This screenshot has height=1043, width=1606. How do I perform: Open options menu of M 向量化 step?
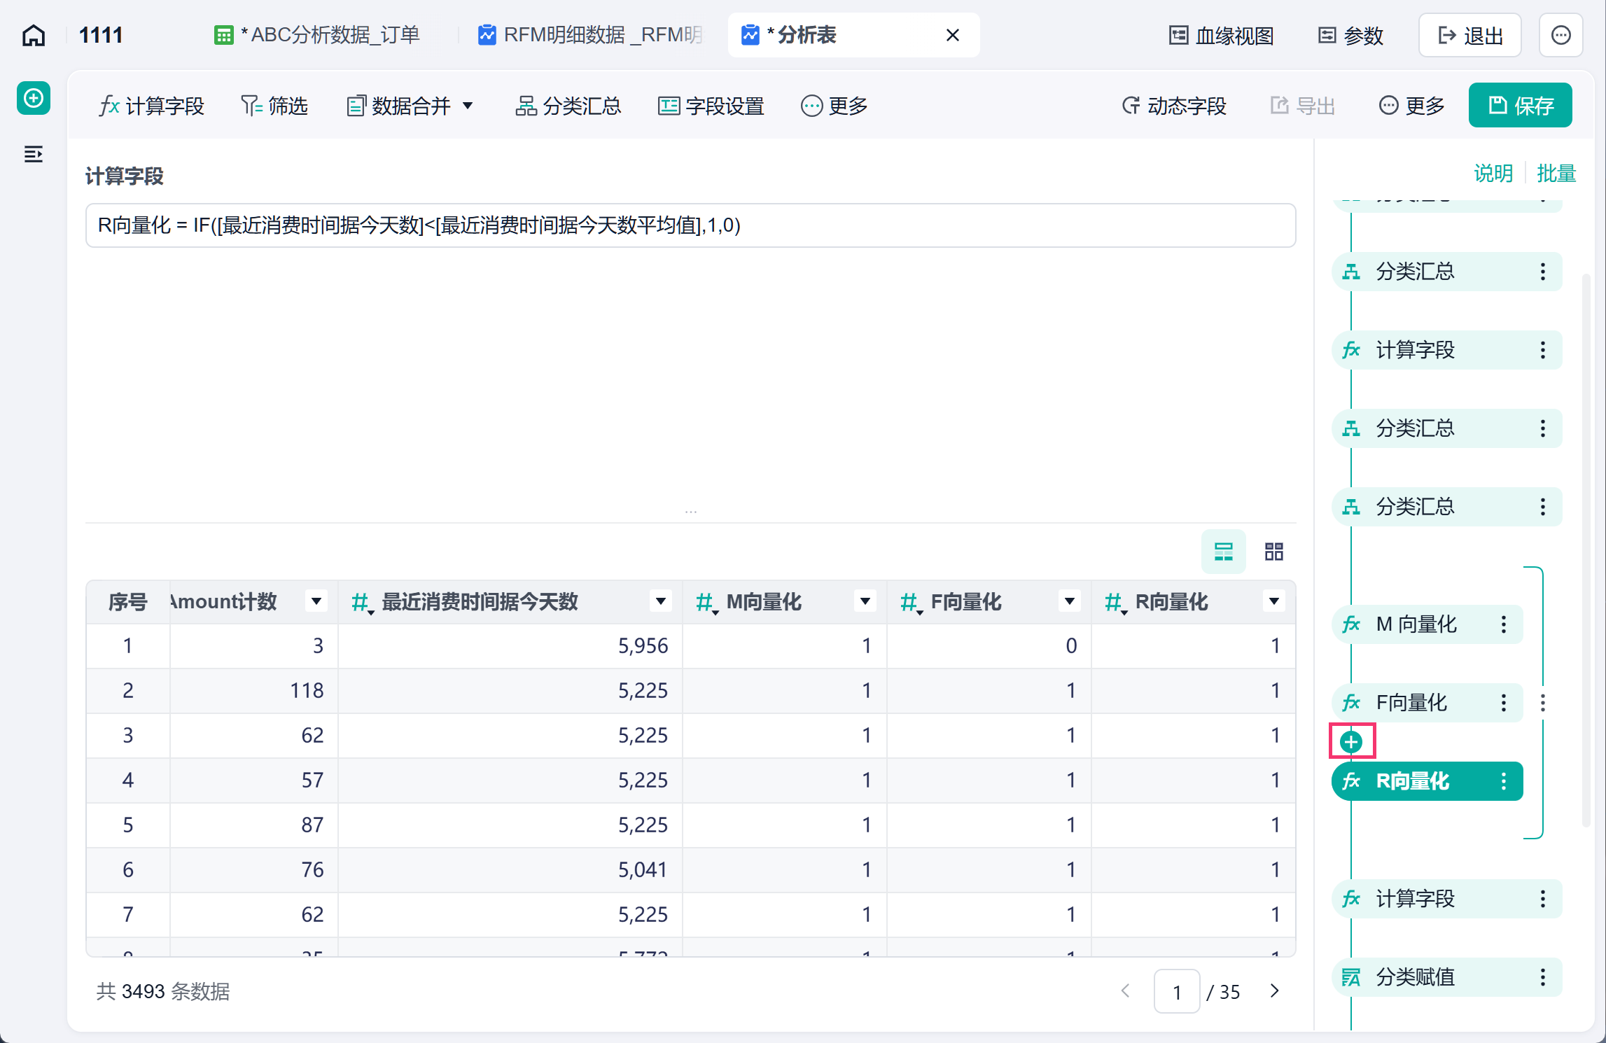(x=1503, y=624)
